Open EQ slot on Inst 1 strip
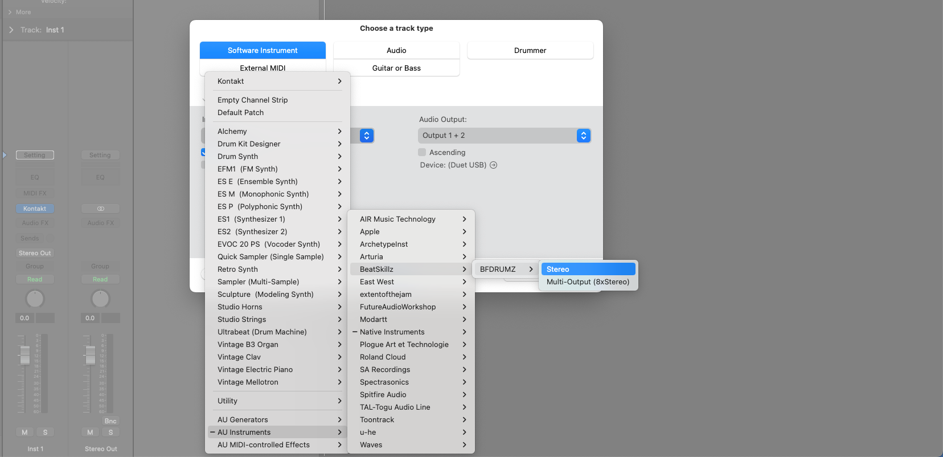 (35, 177)
